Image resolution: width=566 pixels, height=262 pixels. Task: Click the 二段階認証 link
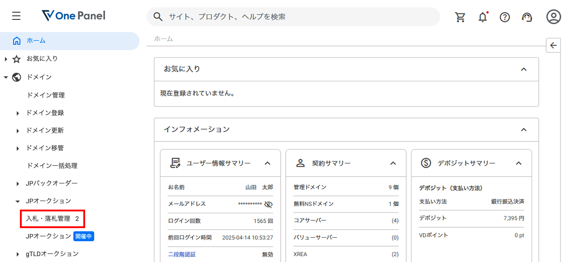[x=182, y=254]
